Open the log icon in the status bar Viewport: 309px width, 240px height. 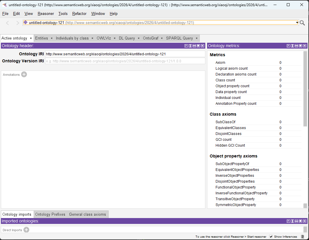[303, 237]
